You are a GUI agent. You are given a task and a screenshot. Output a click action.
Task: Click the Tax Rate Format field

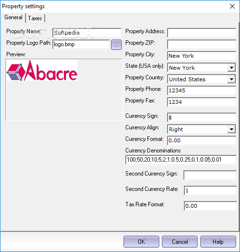click(210, 206)
